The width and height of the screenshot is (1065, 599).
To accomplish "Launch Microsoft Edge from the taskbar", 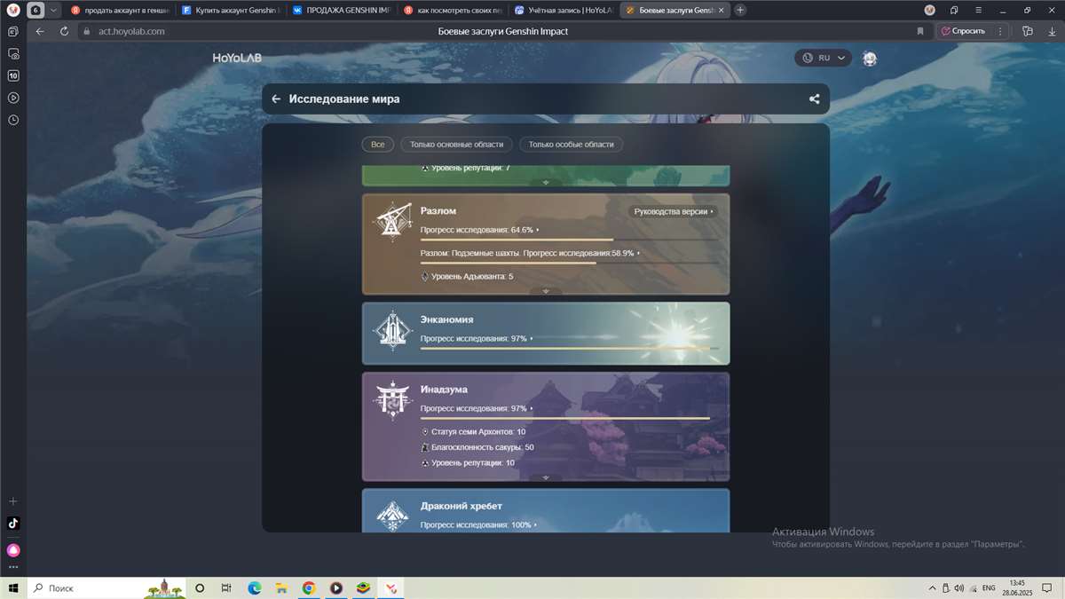I will [x=254, y=587].
